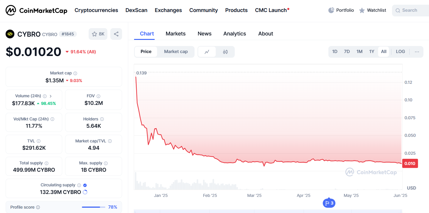Open the Exchanges menu
The image size is (429, 213).
168,10
